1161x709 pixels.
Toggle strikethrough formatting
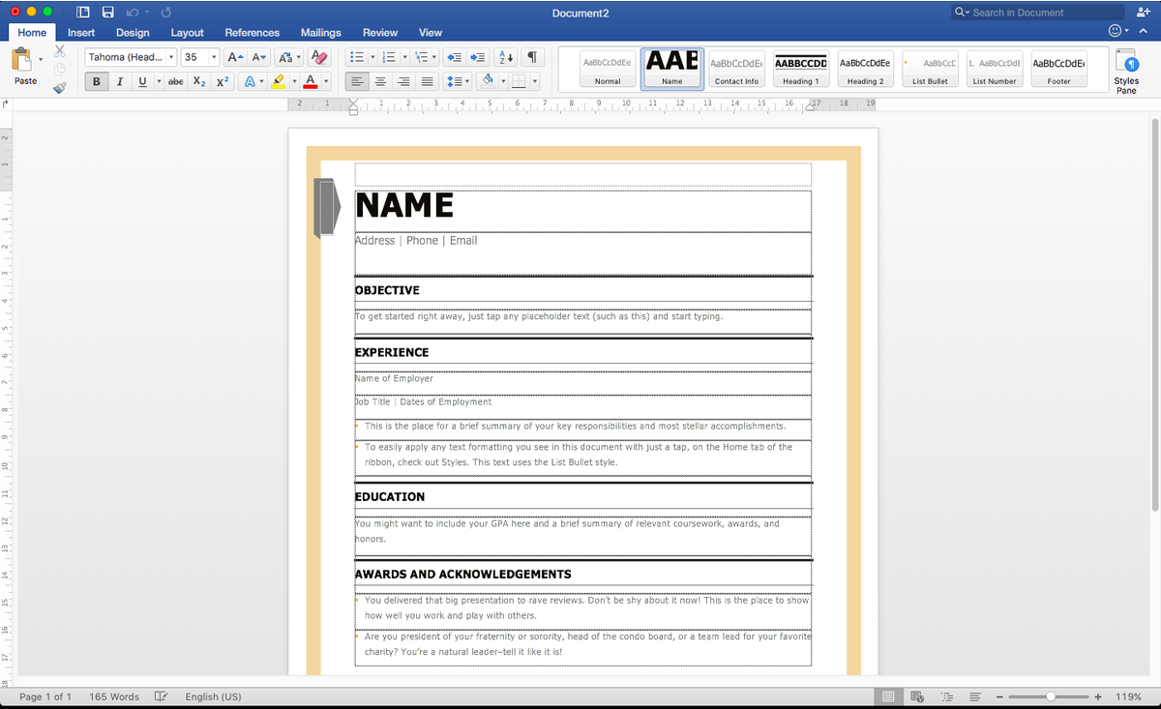(175, 81)
